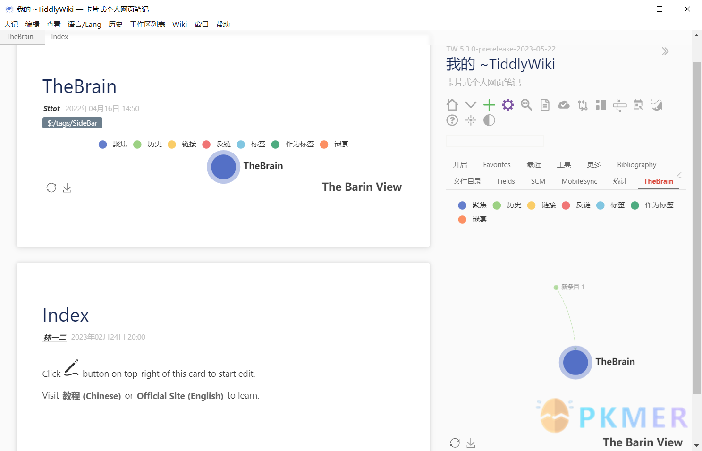Image resolution: width=702 pixels, height=451 pixels.
Task: Select the Bibliography sidebar tab
Action: click(636, 164)
